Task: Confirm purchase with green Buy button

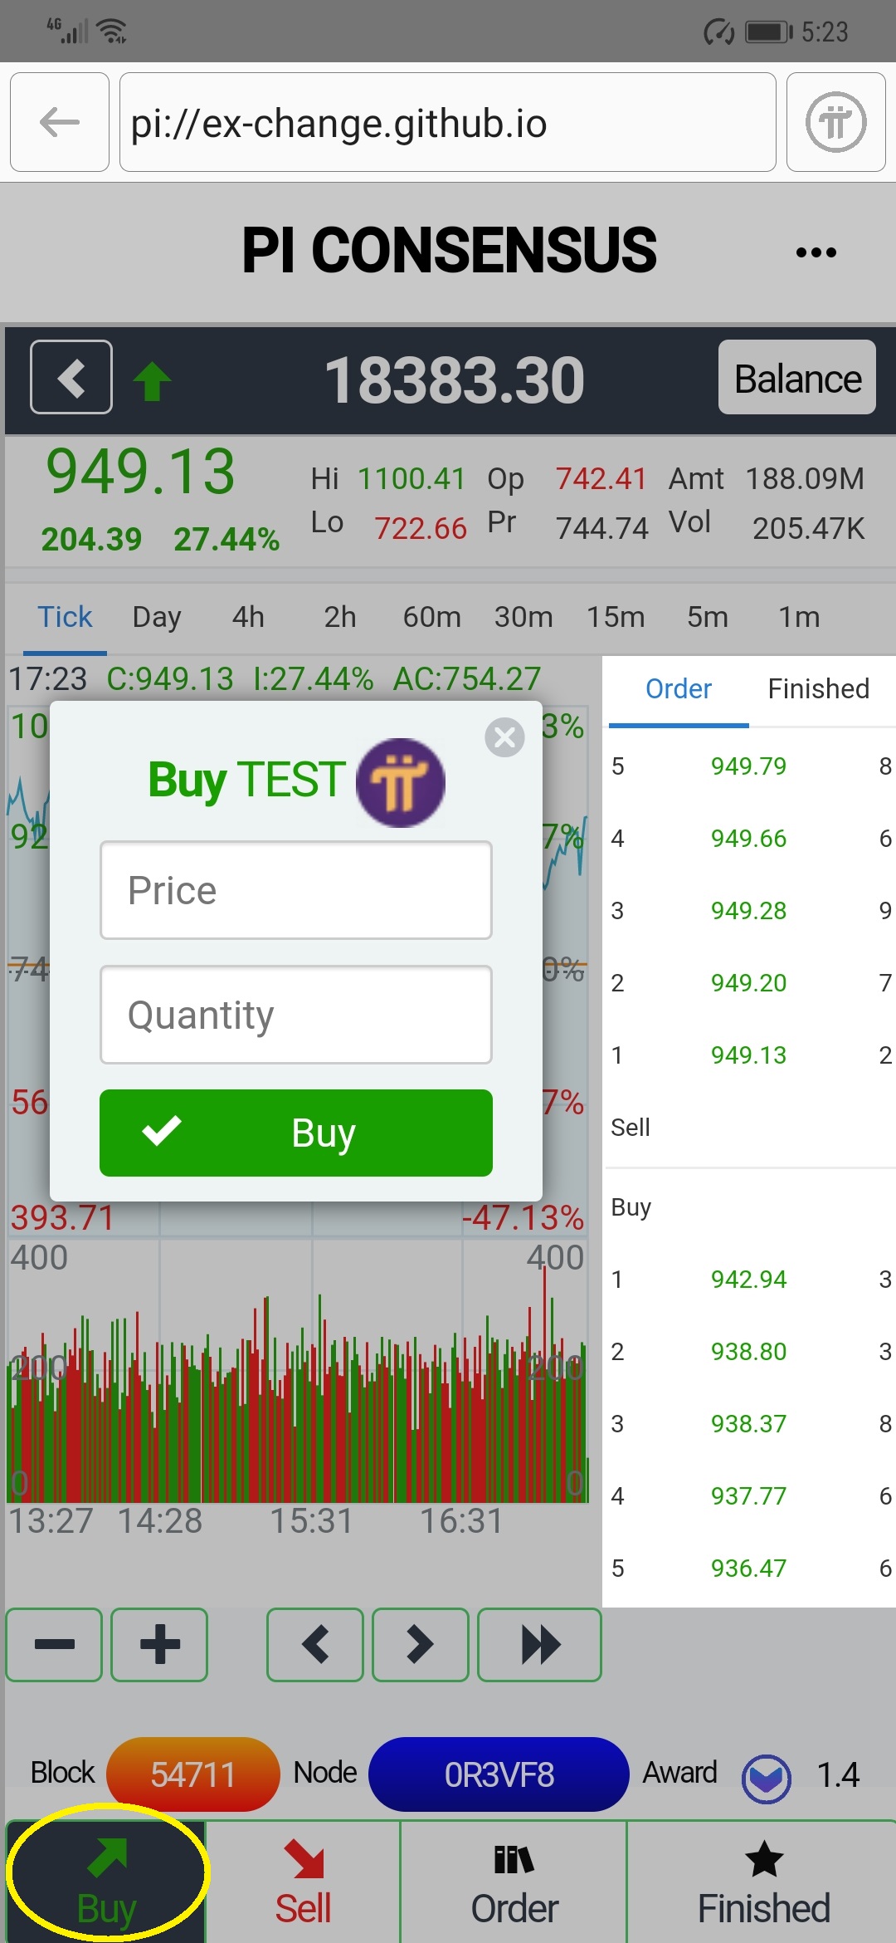Action: [296, 1133]
